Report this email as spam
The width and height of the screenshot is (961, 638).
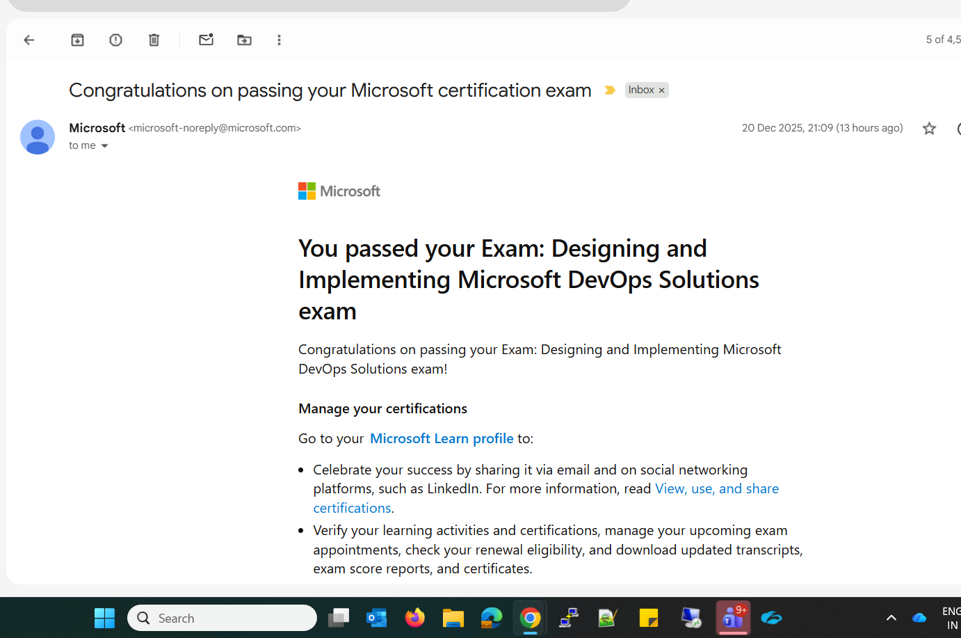[x=115, y=40]
